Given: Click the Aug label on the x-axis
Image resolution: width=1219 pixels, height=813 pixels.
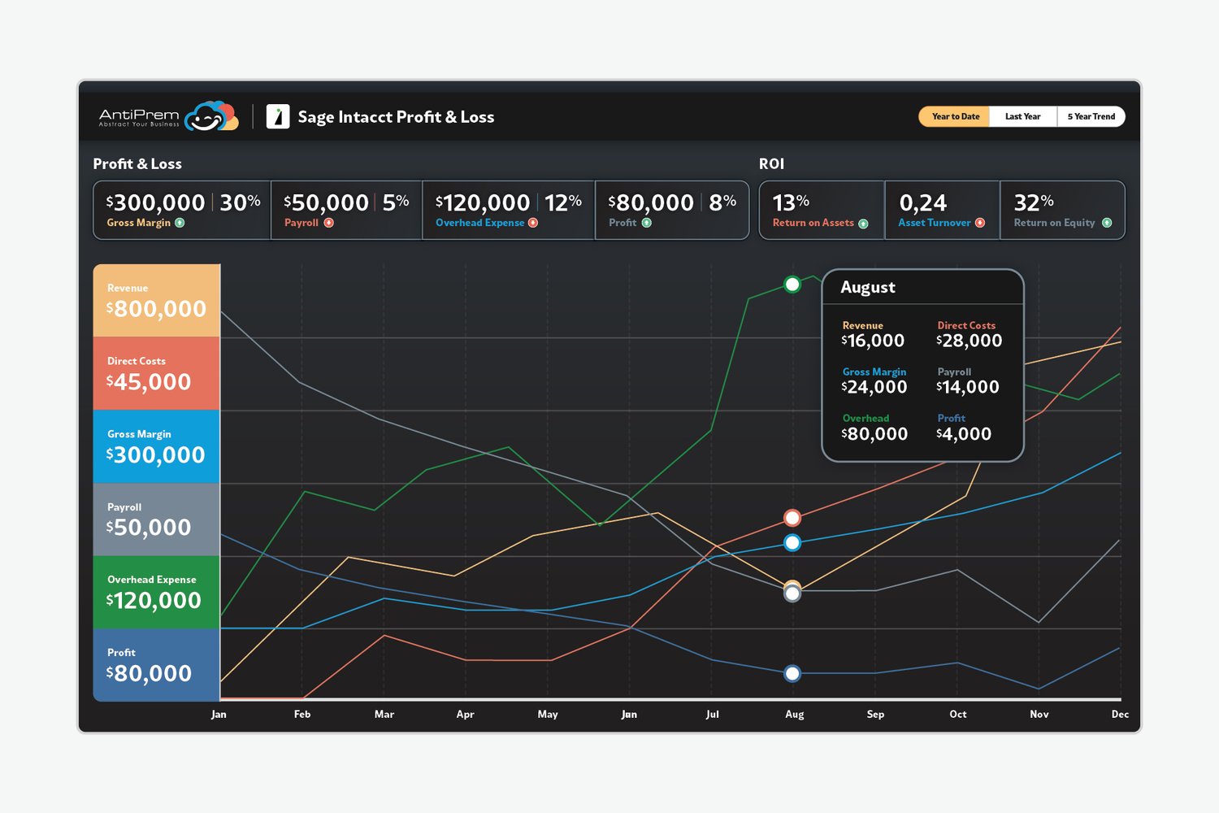Looking at the screenshot, I should click(795, 714).
